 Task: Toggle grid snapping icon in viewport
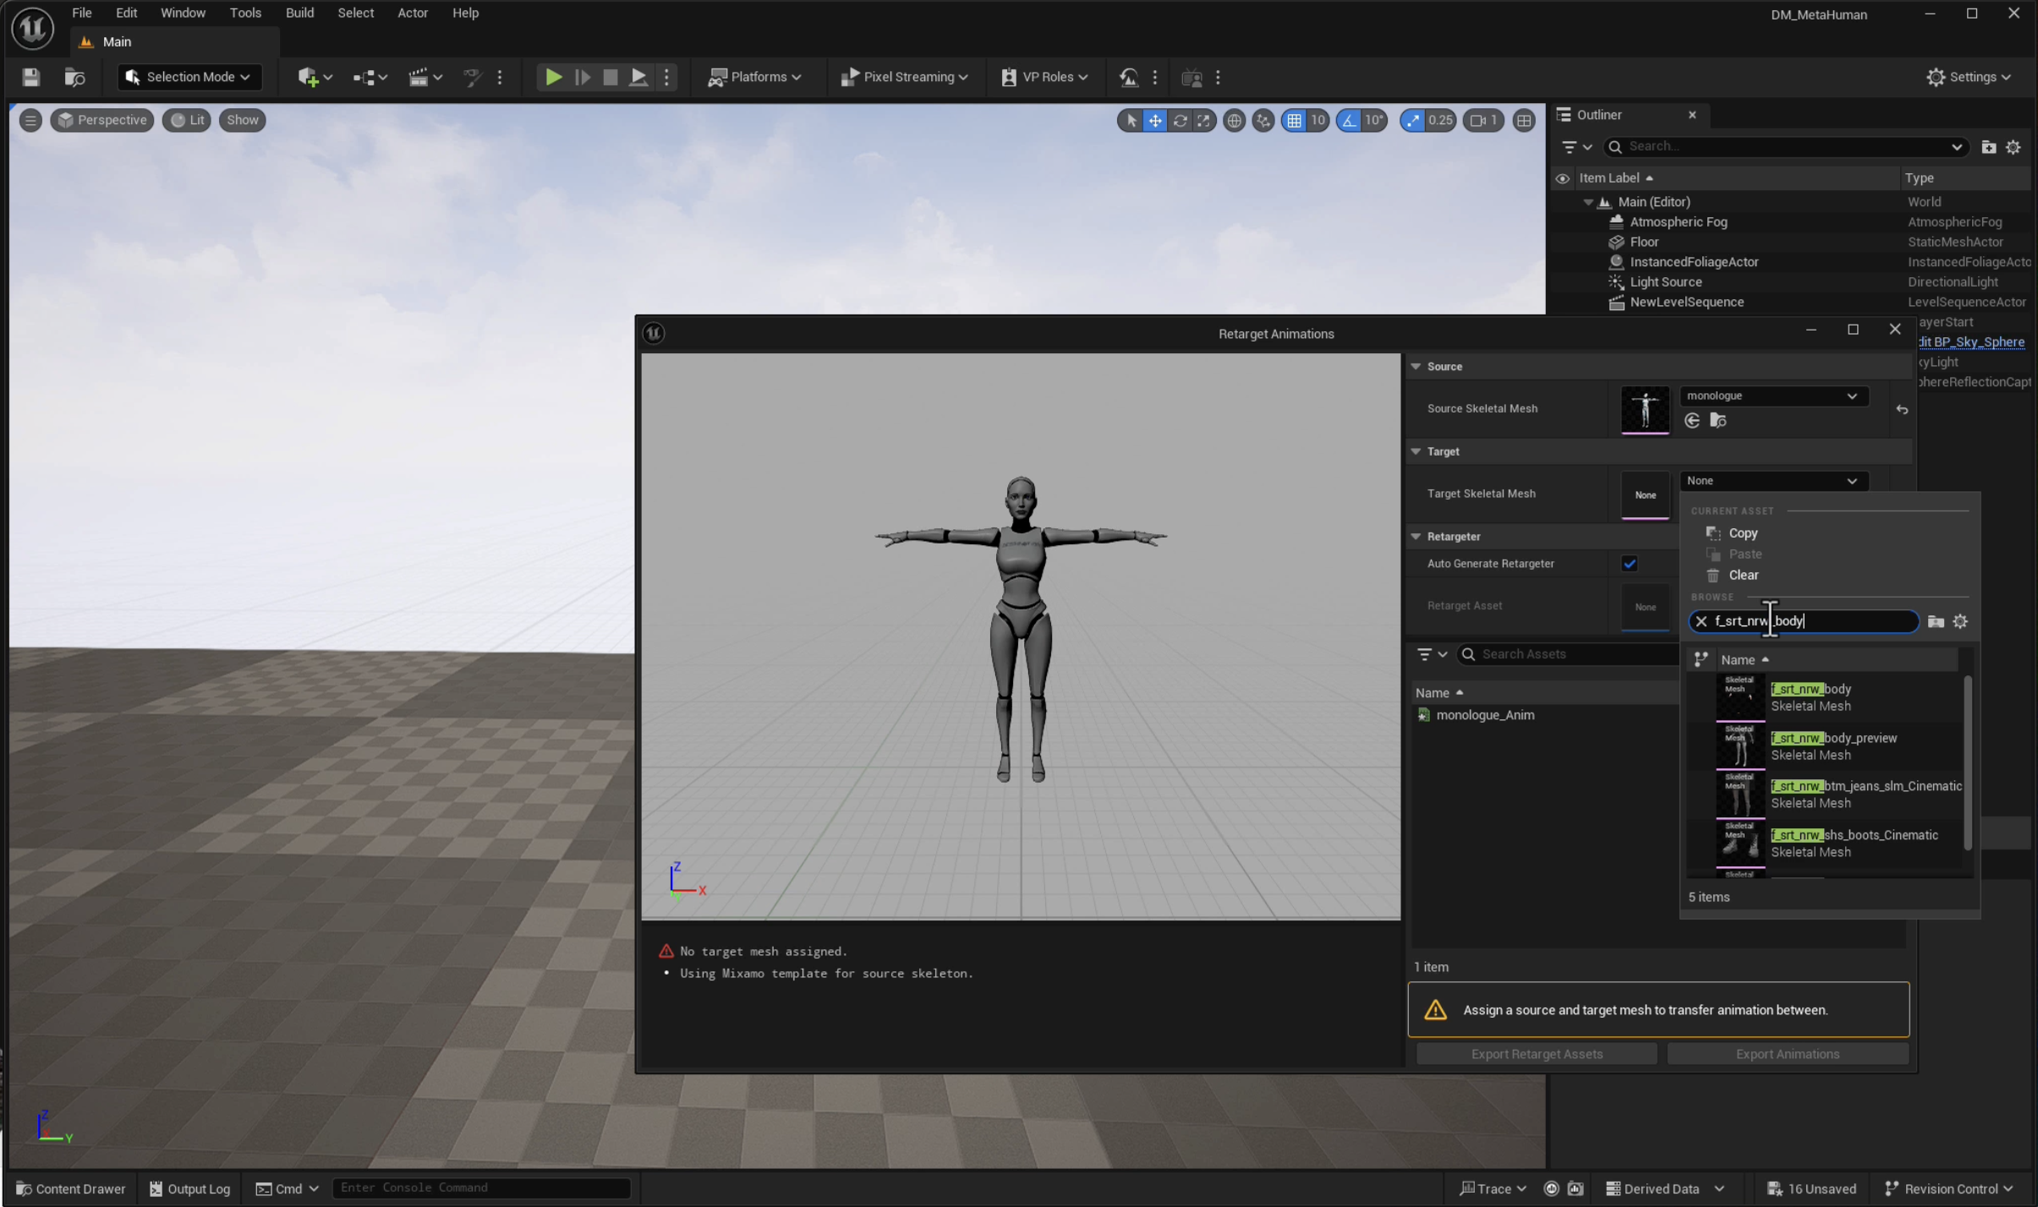point(1294,120)
